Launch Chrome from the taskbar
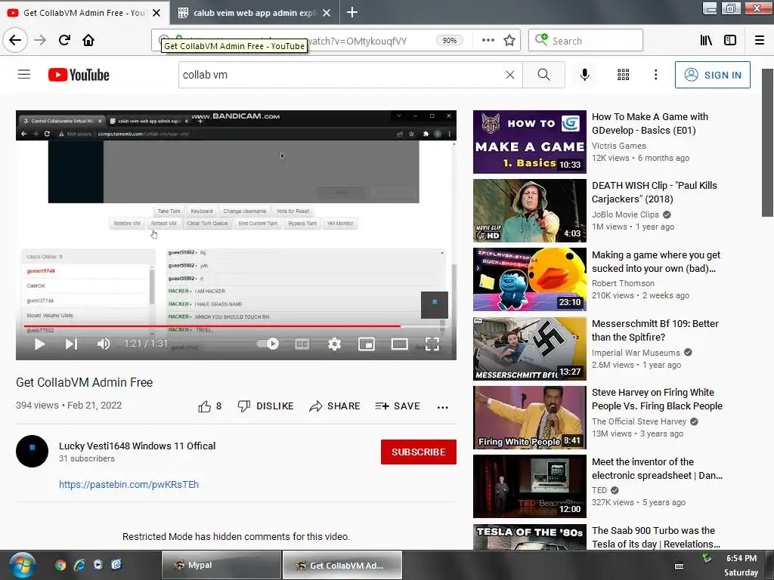Screen dimensions: 774x580 click(x=60, y=565)
